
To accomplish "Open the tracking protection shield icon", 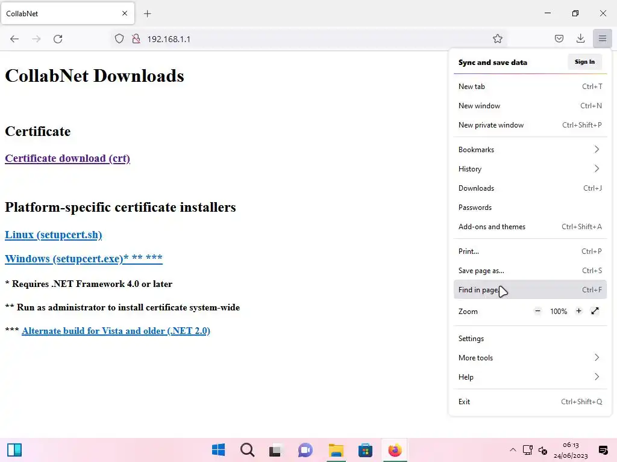I will coord(119,38).
